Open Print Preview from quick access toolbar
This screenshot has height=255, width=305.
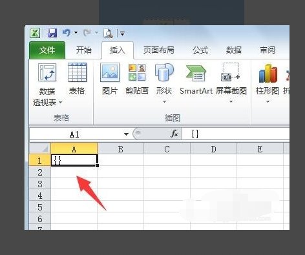tap(108, 33)
